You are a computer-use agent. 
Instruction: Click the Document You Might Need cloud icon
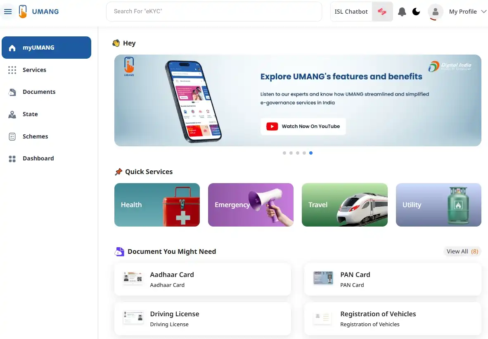[x=119, y=251]
